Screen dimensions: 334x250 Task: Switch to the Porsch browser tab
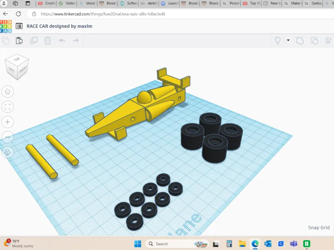pos(231,3)
